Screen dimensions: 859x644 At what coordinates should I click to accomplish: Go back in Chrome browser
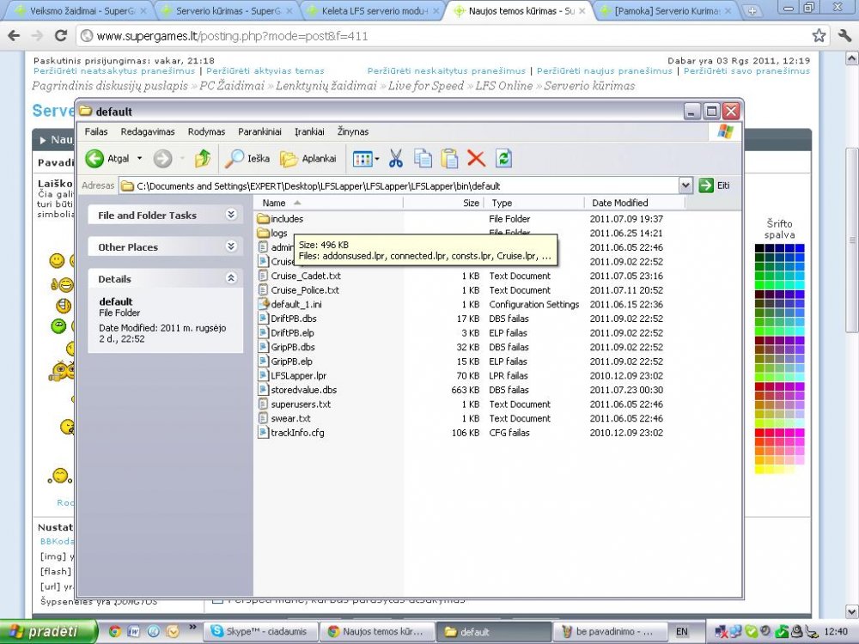click(14, 35)
